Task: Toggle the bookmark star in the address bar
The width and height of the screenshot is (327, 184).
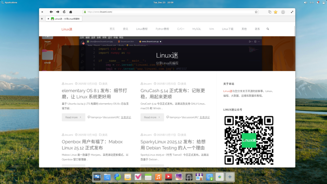Action: [x=256, y=12]
